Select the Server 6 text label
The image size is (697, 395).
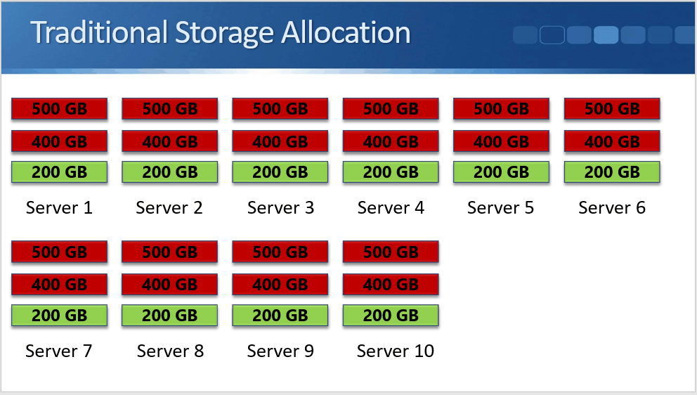point(612,208)
